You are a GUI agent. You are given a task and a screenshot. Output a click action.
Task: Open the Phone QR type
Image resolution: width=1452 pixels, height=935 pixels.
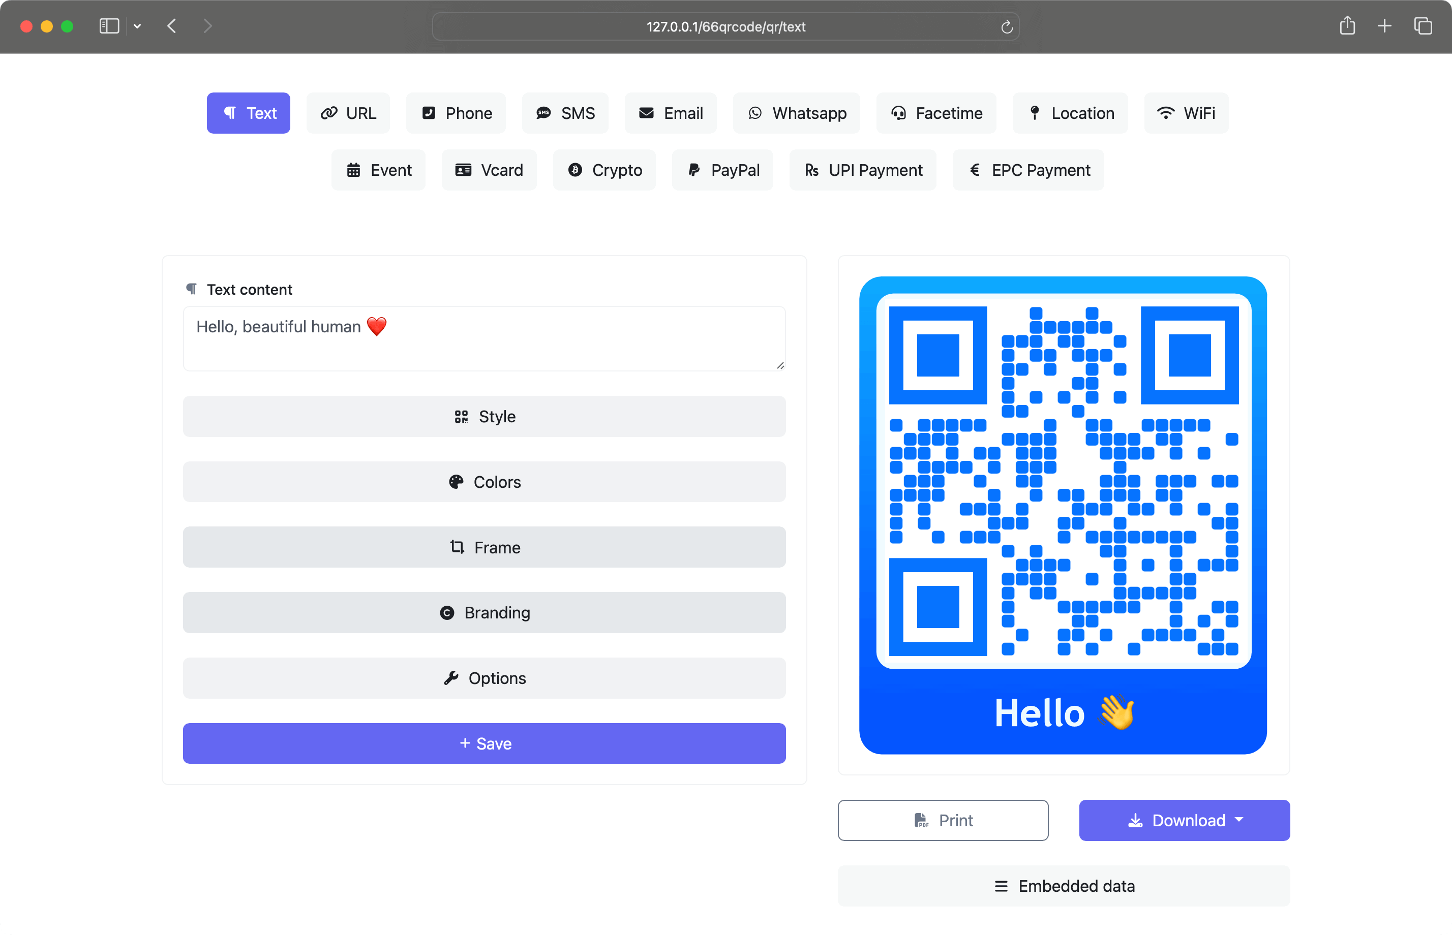456,113
